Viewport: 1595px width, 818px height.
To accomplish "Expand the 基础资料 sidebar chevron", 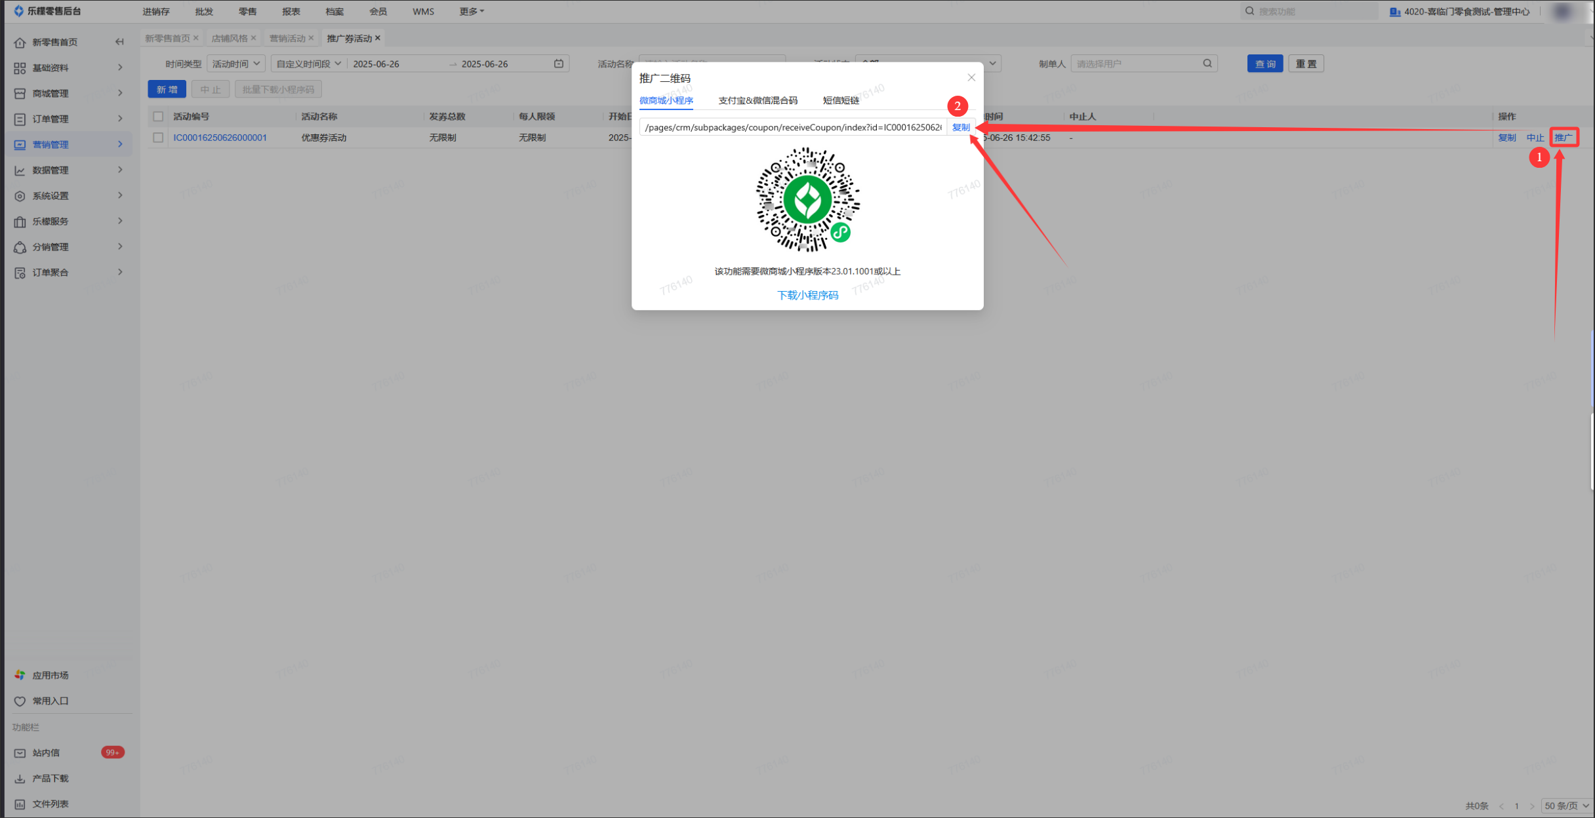I will pos(120,68).
